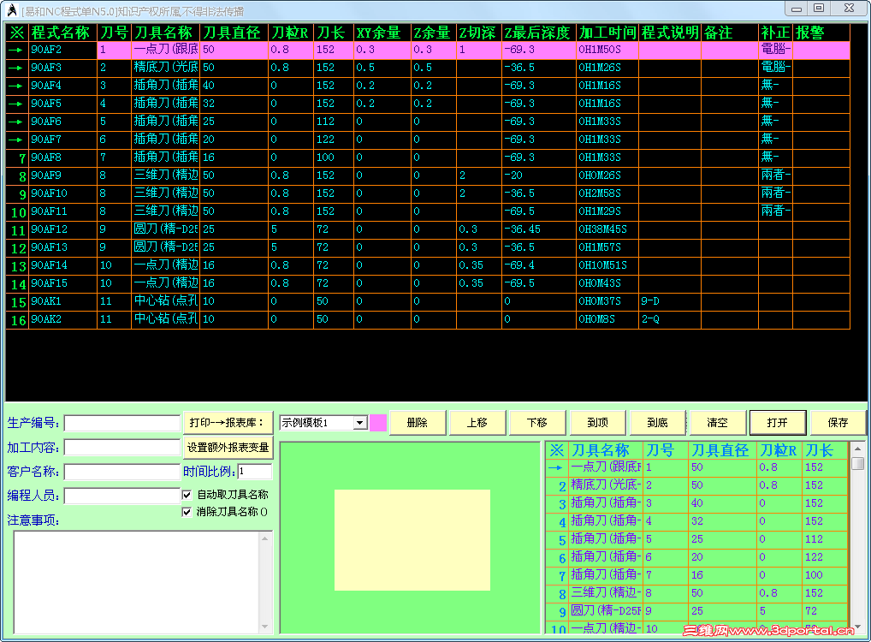The width and height of the screenshot is (871, 642).
Task: Click the tool list scrollbar down arrow
Action: tap(857, 626)
